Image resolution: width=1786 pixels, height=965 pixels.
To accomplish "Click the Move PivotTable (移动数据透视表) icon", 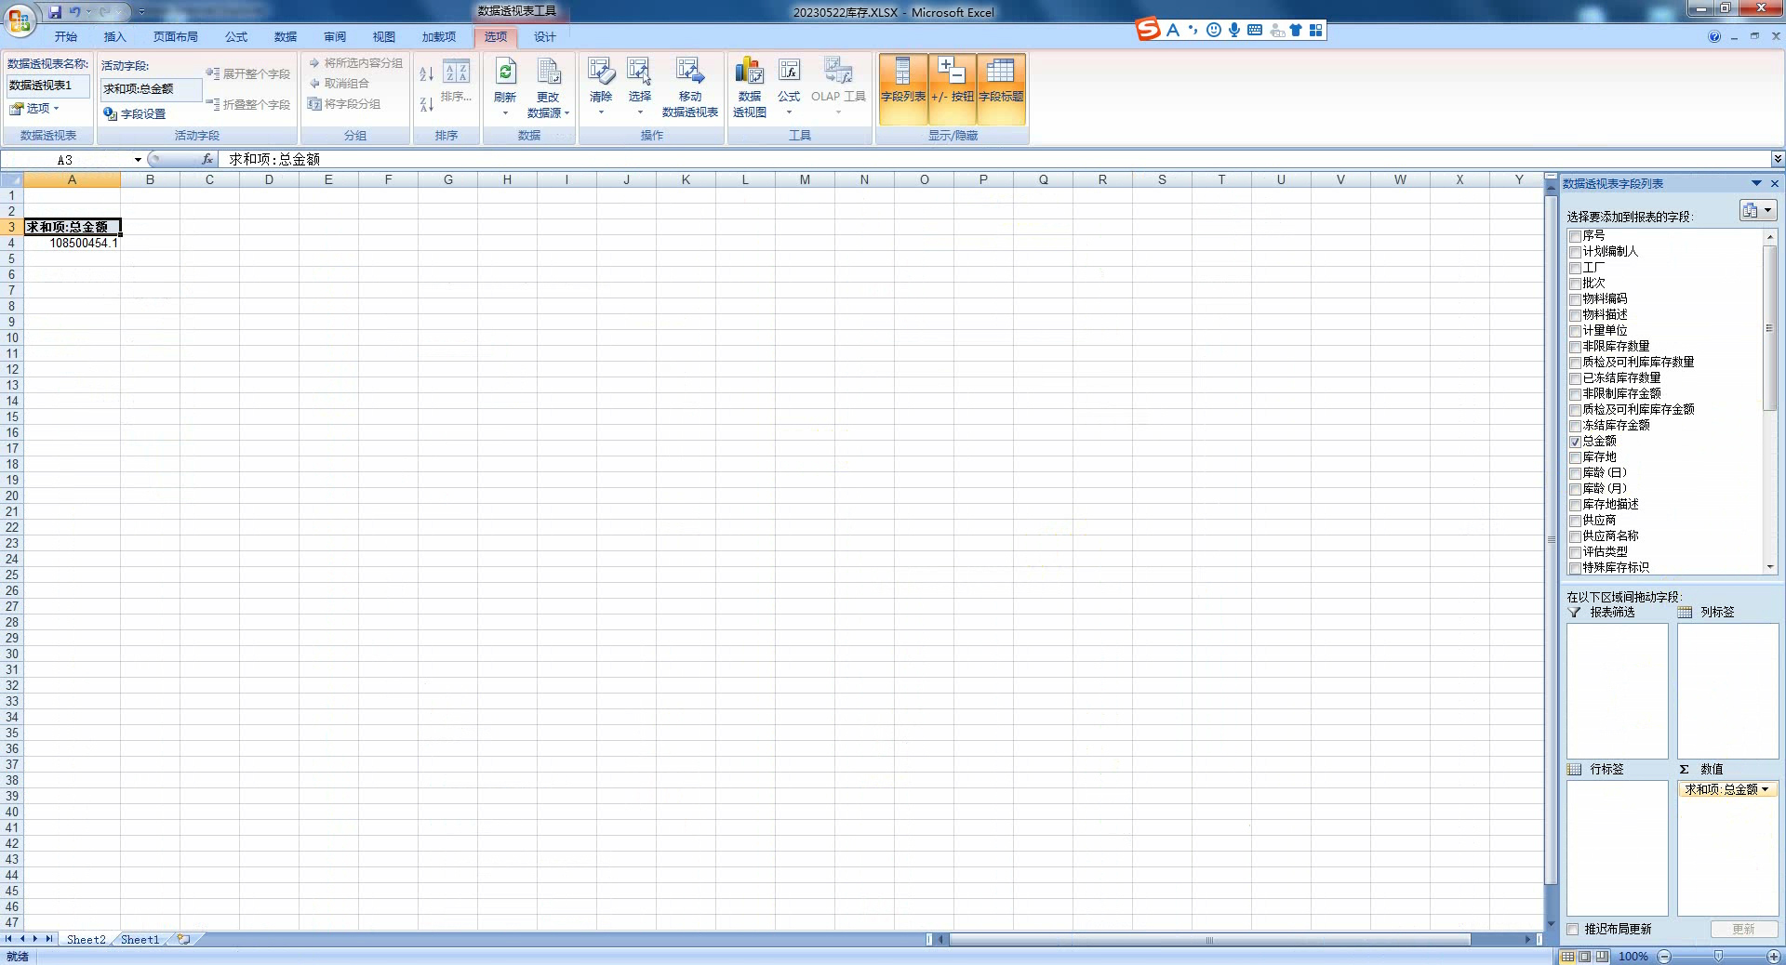I will (x=689, y=74).
